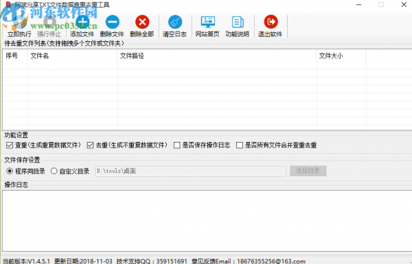Toggle the 去重(生成不重复数据文件) checkbox
Screen dimensions: 412x264
click(91, 145)
